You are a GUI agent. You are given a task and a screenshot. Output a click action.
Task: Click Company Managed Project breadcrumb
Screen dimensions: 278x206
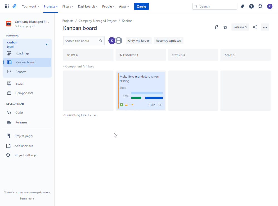pos(97,21)
